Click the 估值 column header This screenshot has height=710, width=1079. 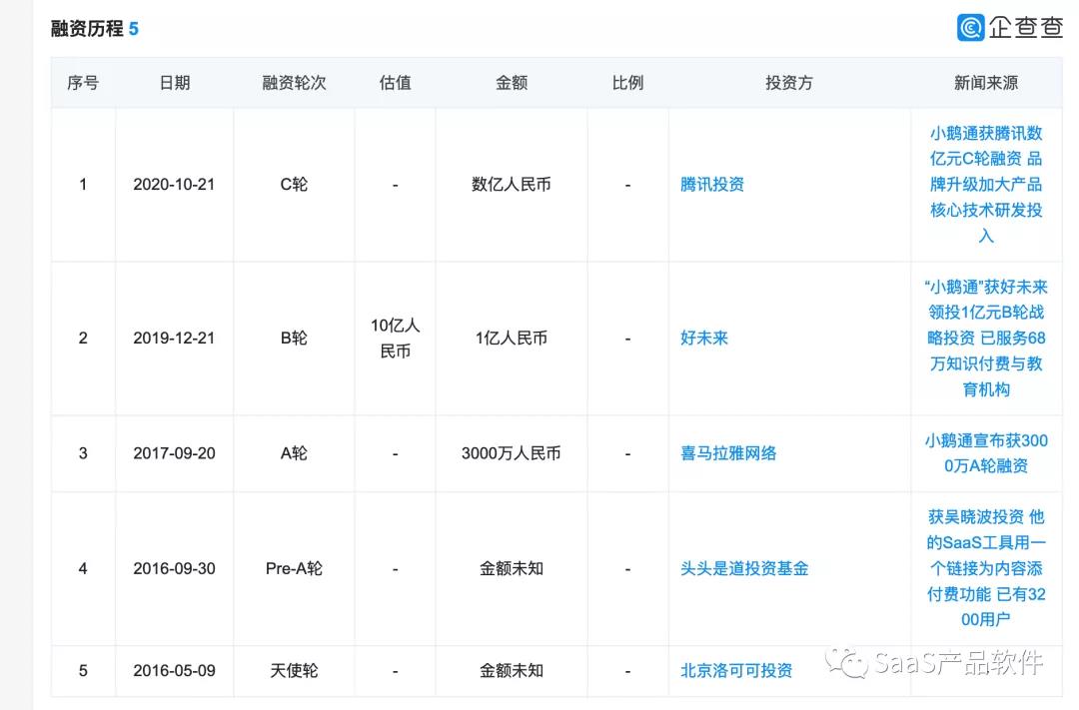click(x=395, y=83)
